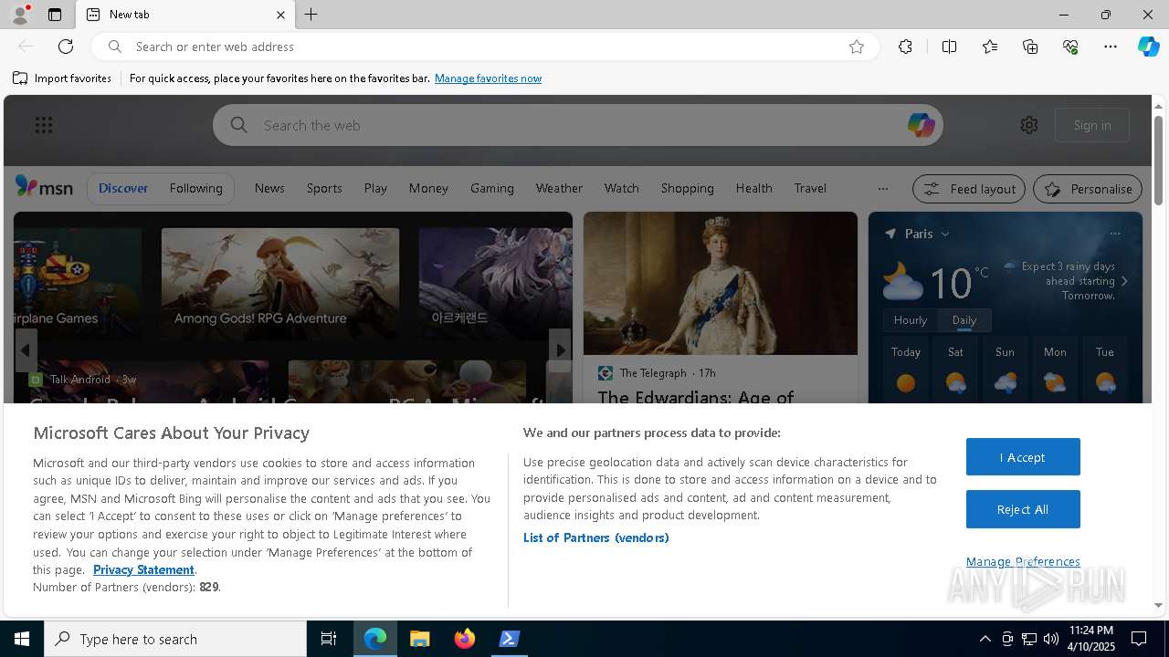The width and height of the screenshot is (1169, 657).
Task: Open weather card more options
Action: pos(1114,234)
